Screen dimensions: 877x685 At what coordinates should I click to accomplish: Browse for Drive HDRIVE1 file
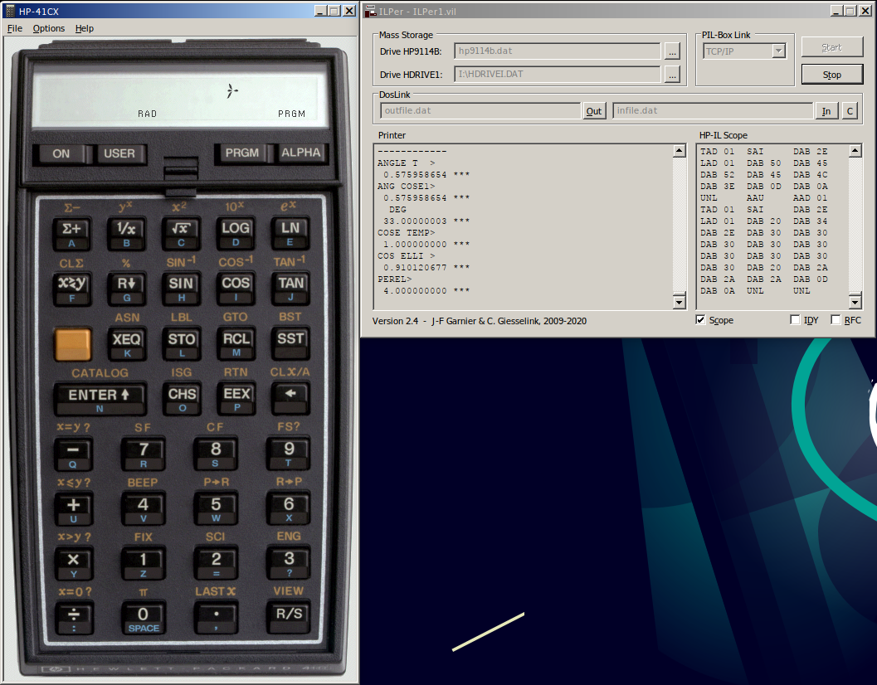pyautogui.click(x=672, y=75)
